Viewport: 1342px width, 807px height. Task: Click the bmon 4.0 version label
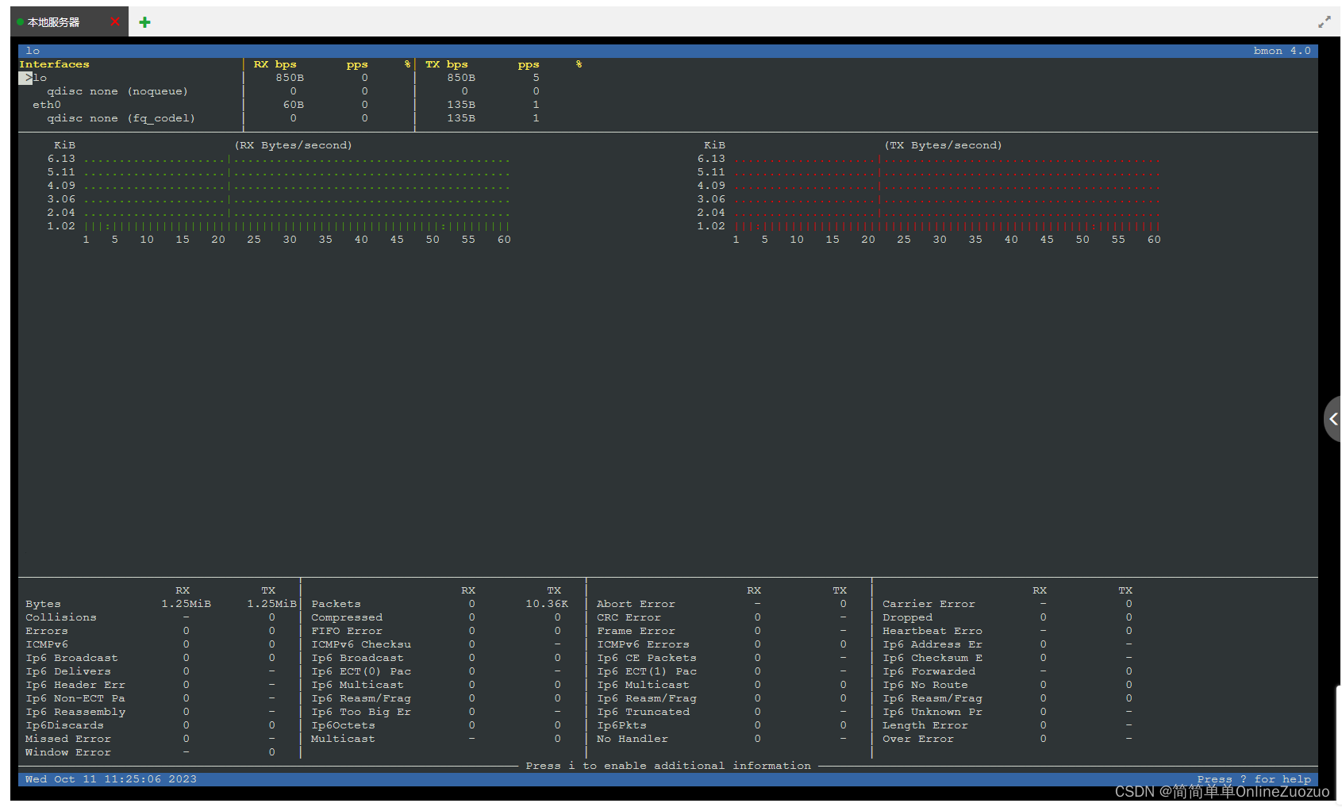[x=1282, y=51]
